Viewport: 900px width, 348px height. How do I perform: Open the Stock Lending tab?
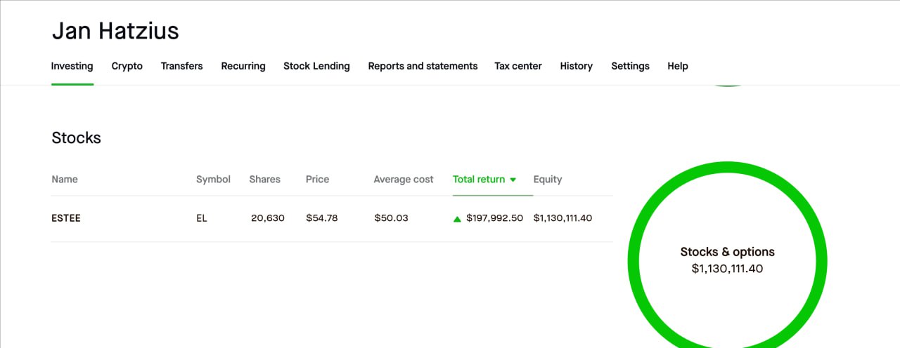[x=316, y=66]
